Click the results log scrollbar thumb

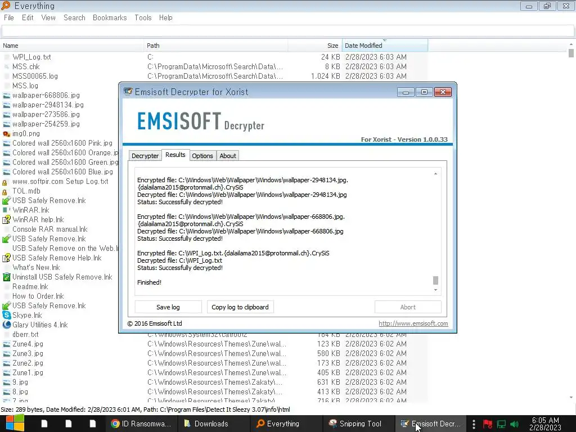point(436,280)
